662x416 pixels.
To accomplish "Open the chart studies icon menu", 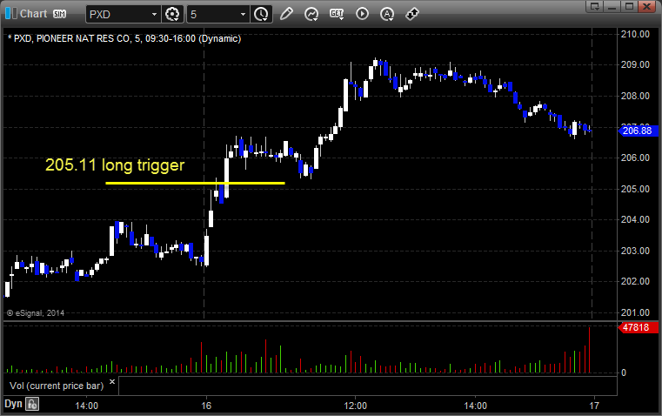I will pyautogui.click(x=311, y=14).
